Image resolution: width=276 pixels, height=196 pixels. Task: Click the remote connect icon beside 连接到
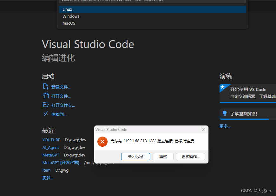coord(46,114)
